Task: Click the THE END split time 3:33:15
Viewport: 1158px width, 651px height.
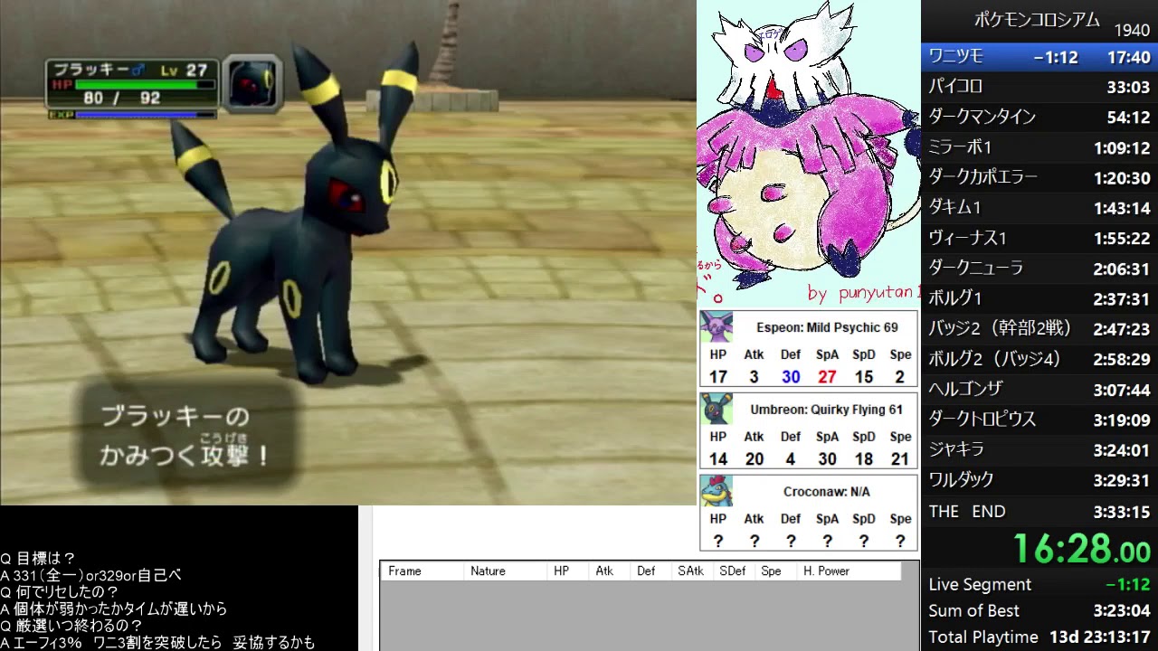Action: 1122,512
